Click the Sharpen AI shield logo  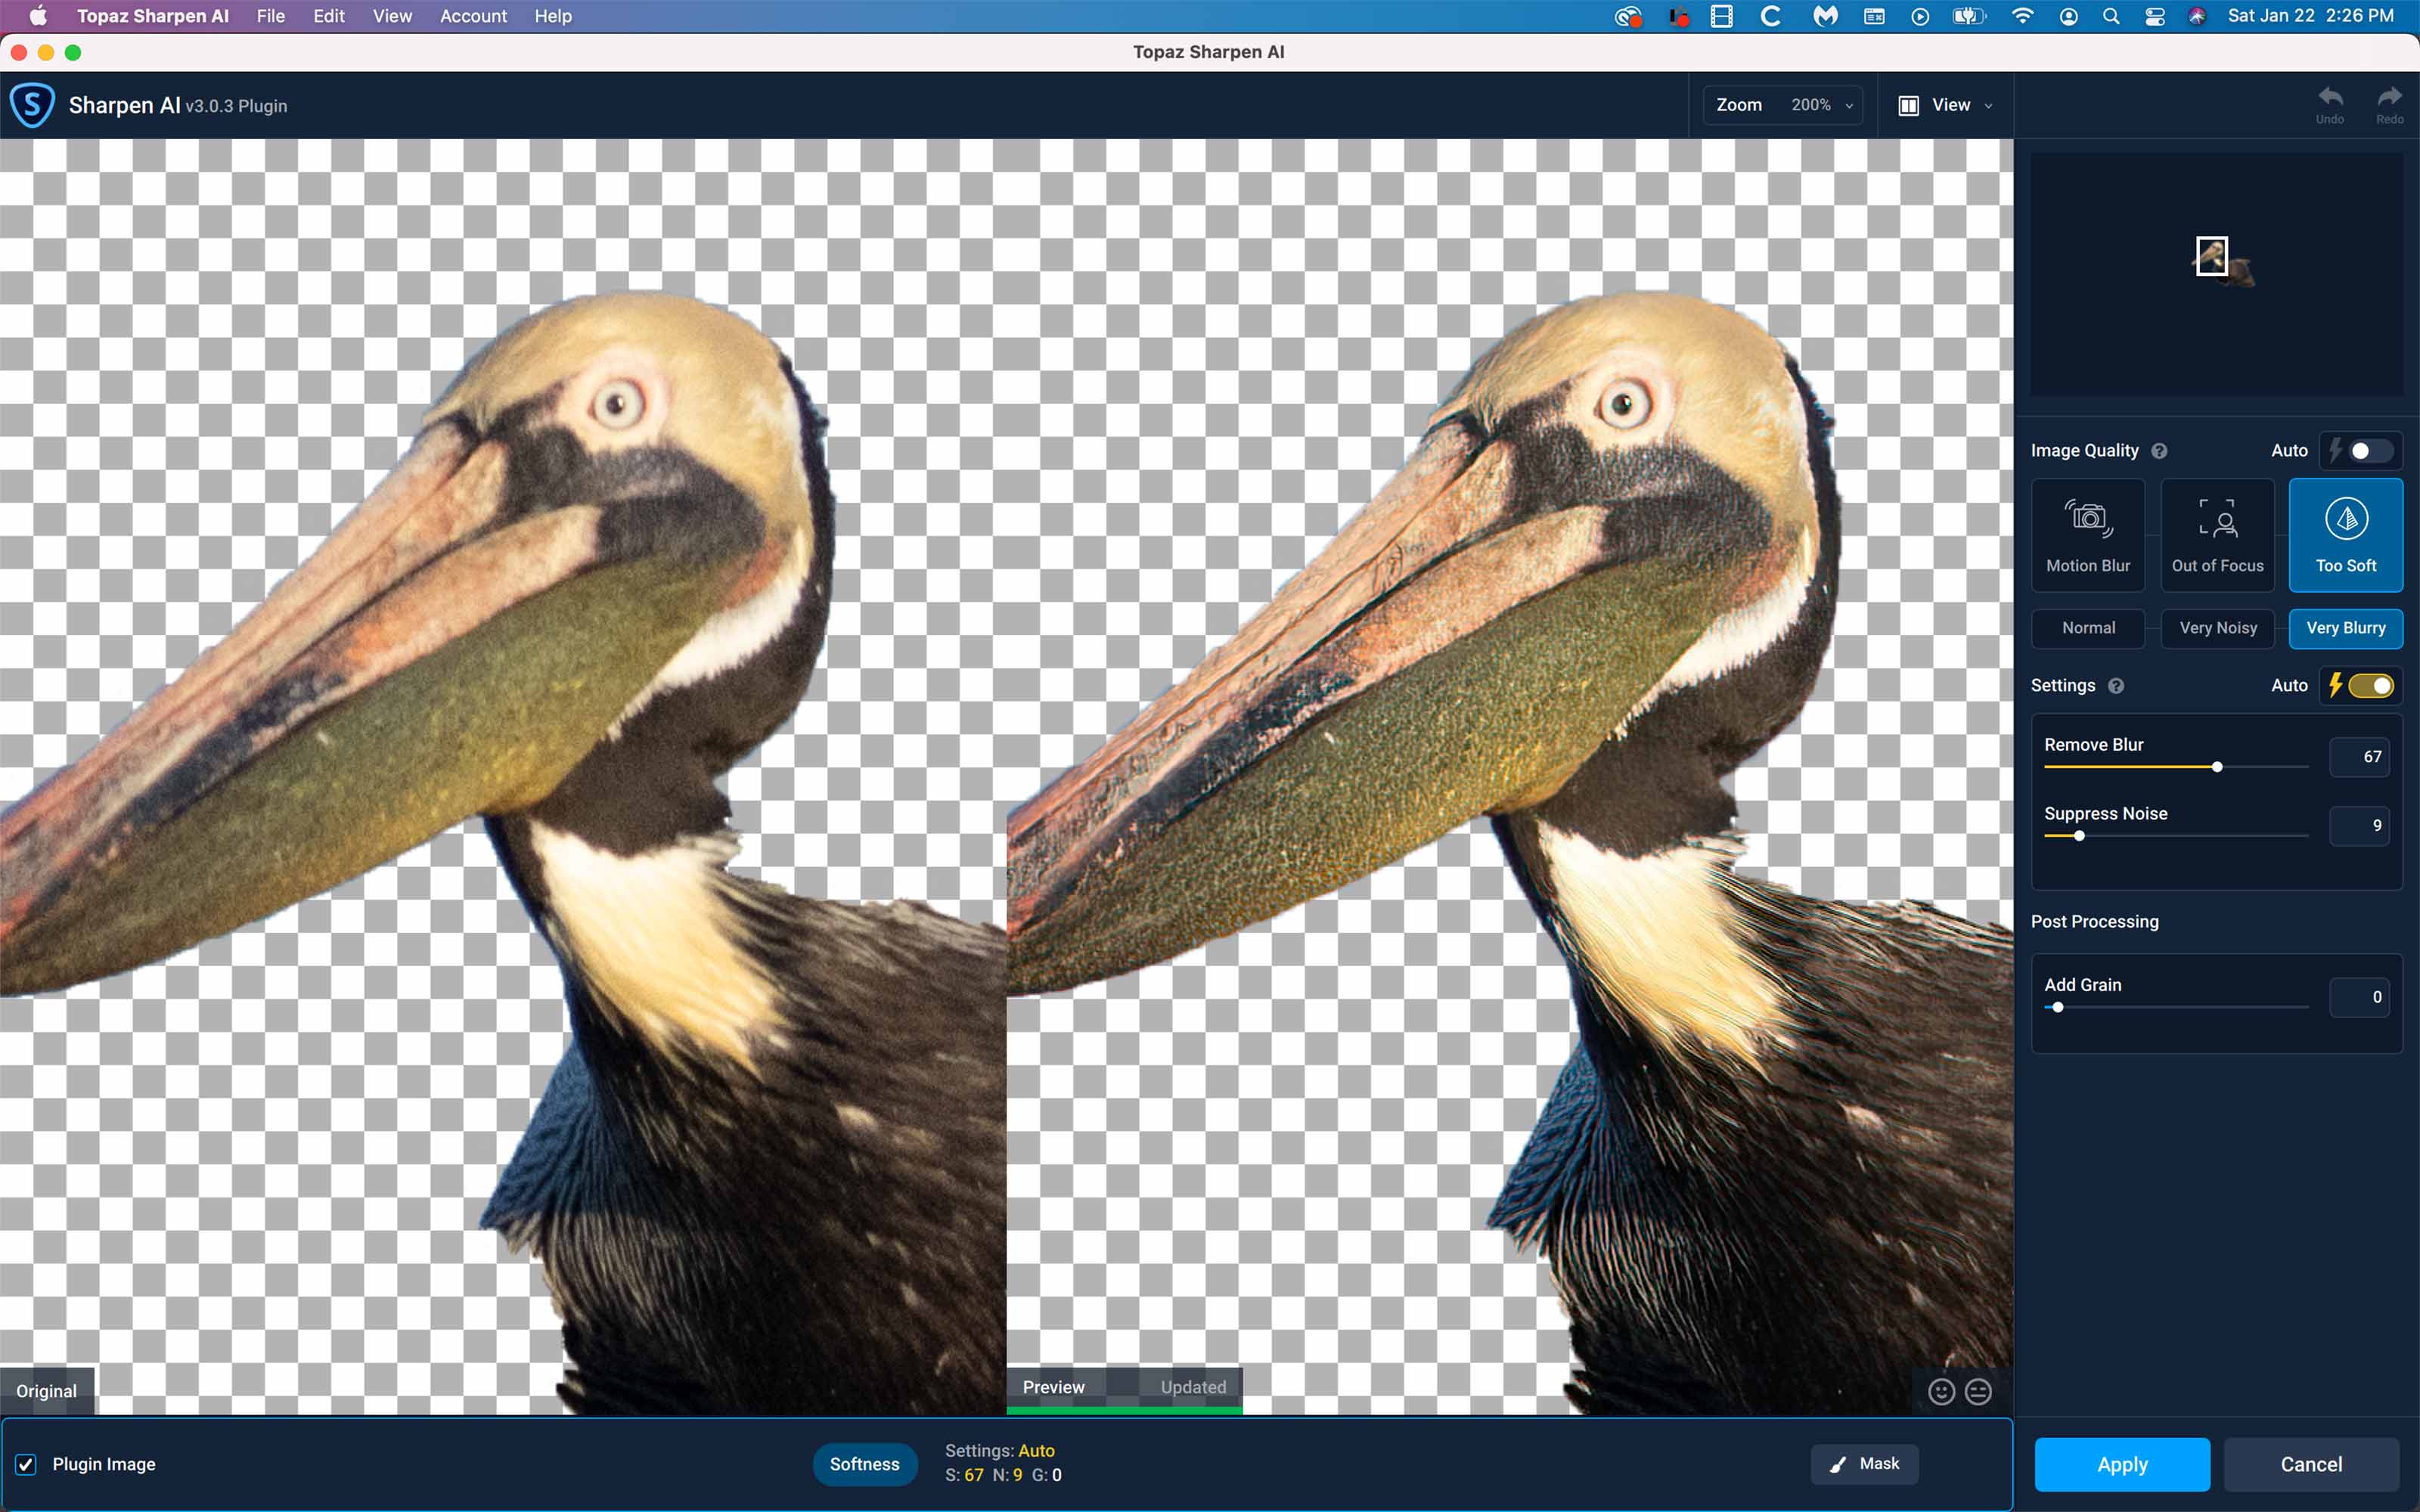click(32, 105)
